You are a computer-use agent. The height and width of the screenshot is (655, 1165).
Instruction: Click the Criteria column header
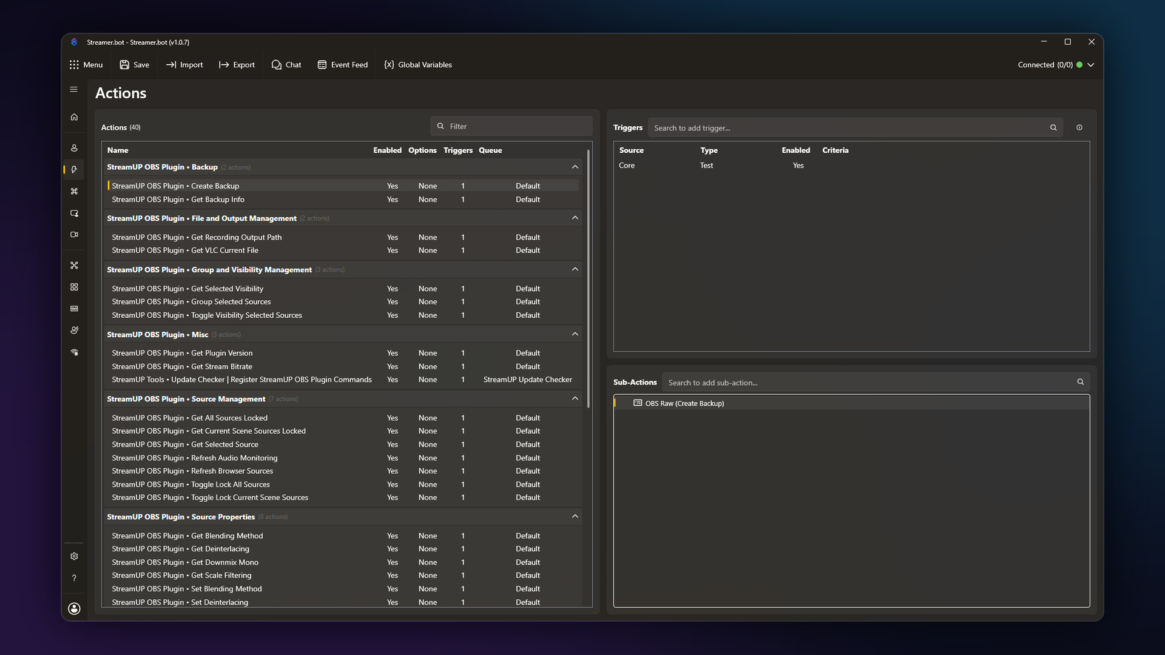pos(836,150)
